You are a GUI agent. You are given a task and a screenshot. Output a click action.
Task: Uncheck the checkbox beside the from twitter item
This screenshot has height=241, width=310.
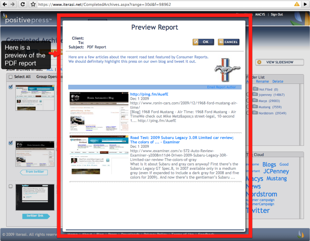(x=11, y=143)
